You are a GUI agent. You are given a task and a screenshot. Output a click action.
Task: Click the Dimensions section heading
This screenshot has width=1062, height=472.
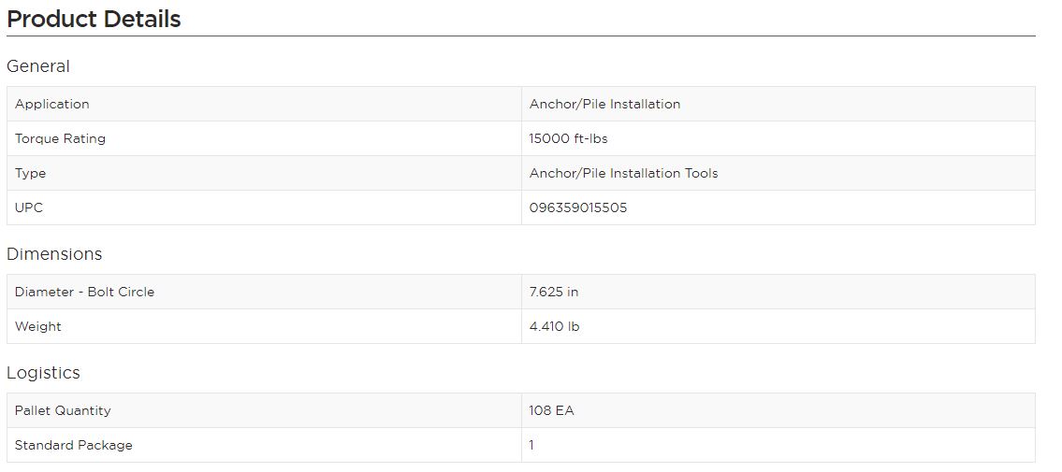coord(54,254)
